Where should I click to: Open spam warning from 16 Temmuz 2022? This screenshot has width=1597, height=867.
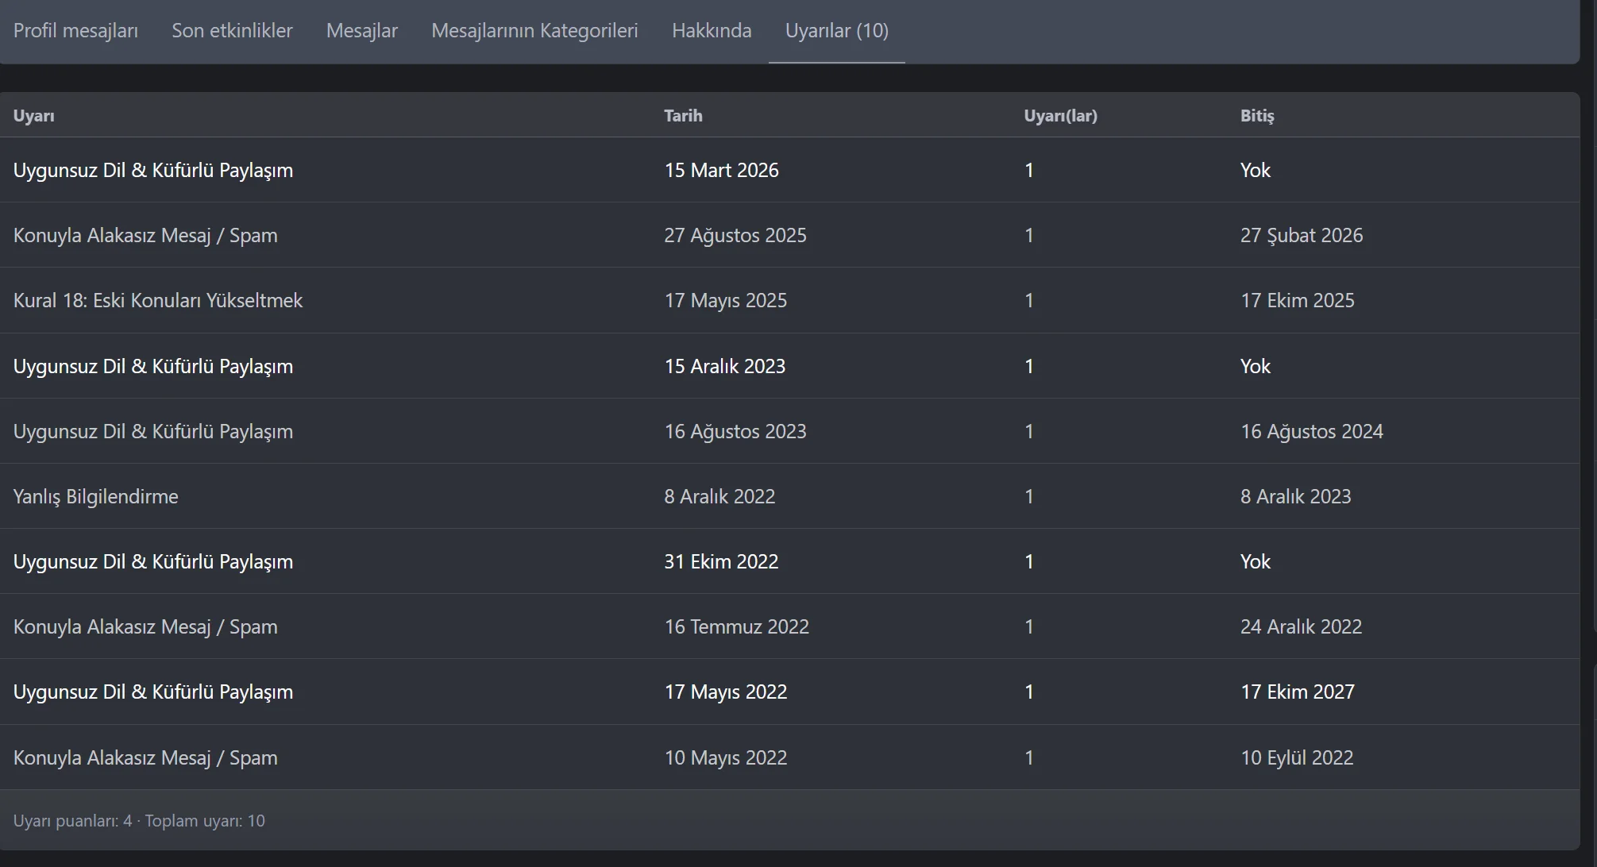145,626
